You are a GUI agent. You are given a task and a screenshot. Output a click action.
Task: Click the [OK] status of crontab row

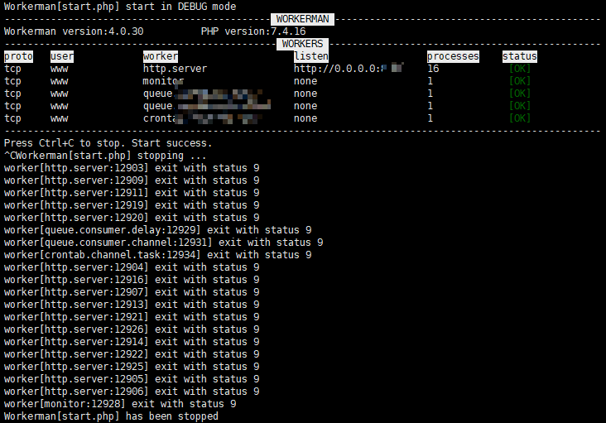pos(520,118)
